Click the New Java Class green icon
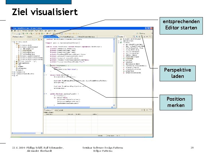Image resolution: width=206 pixels, height=154 pixels. 42,34
